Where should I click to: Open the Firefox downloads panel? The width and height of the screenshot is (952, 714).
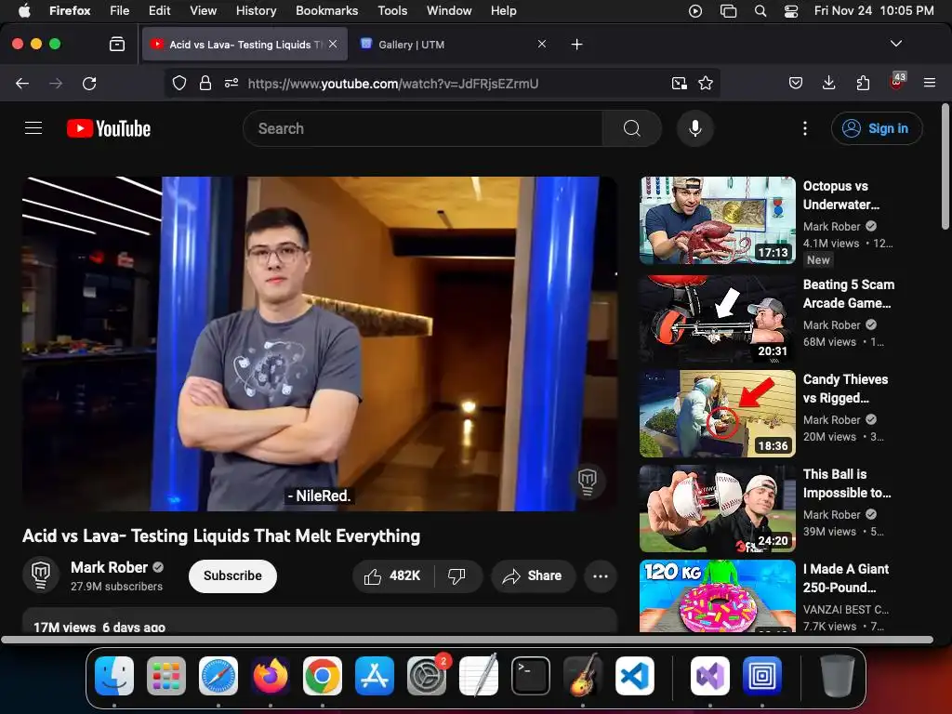[x=828, y=83]
